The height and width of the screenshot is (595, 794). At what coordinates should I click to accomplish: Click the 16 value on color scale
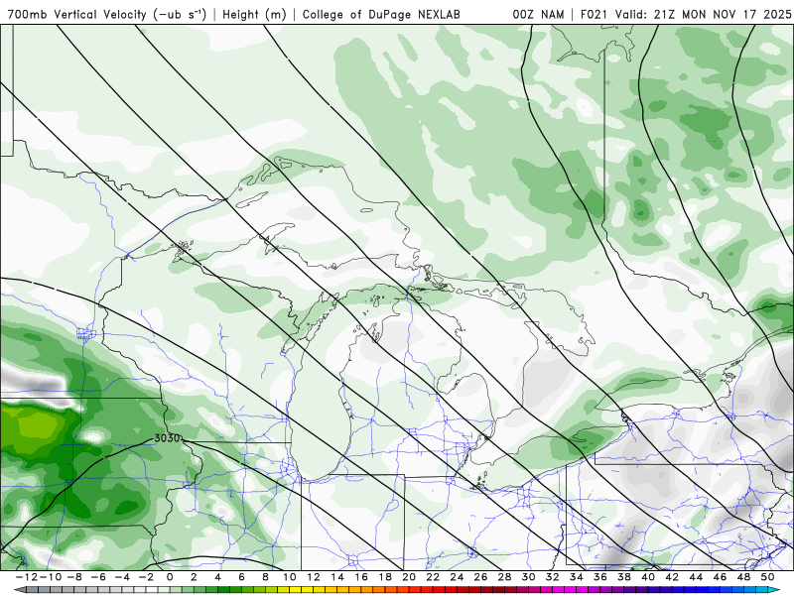[x=361, y=577]
